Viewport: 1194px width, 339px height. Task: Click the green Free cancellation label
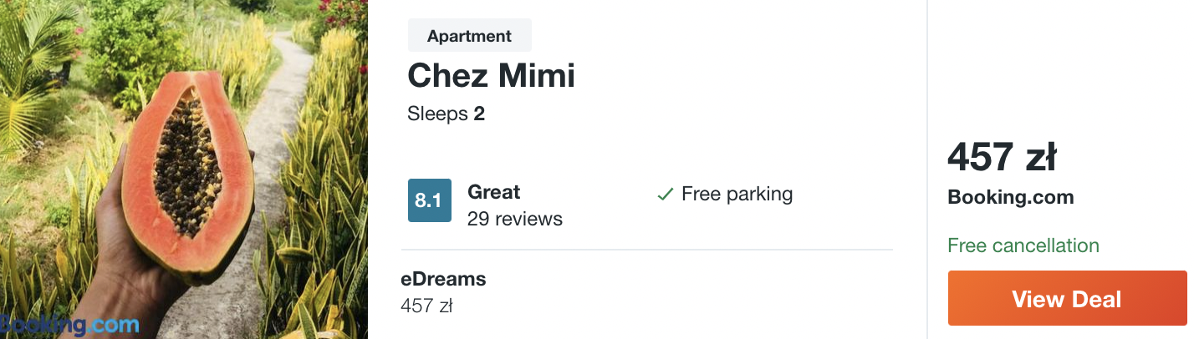click(x=1023, y=245)
